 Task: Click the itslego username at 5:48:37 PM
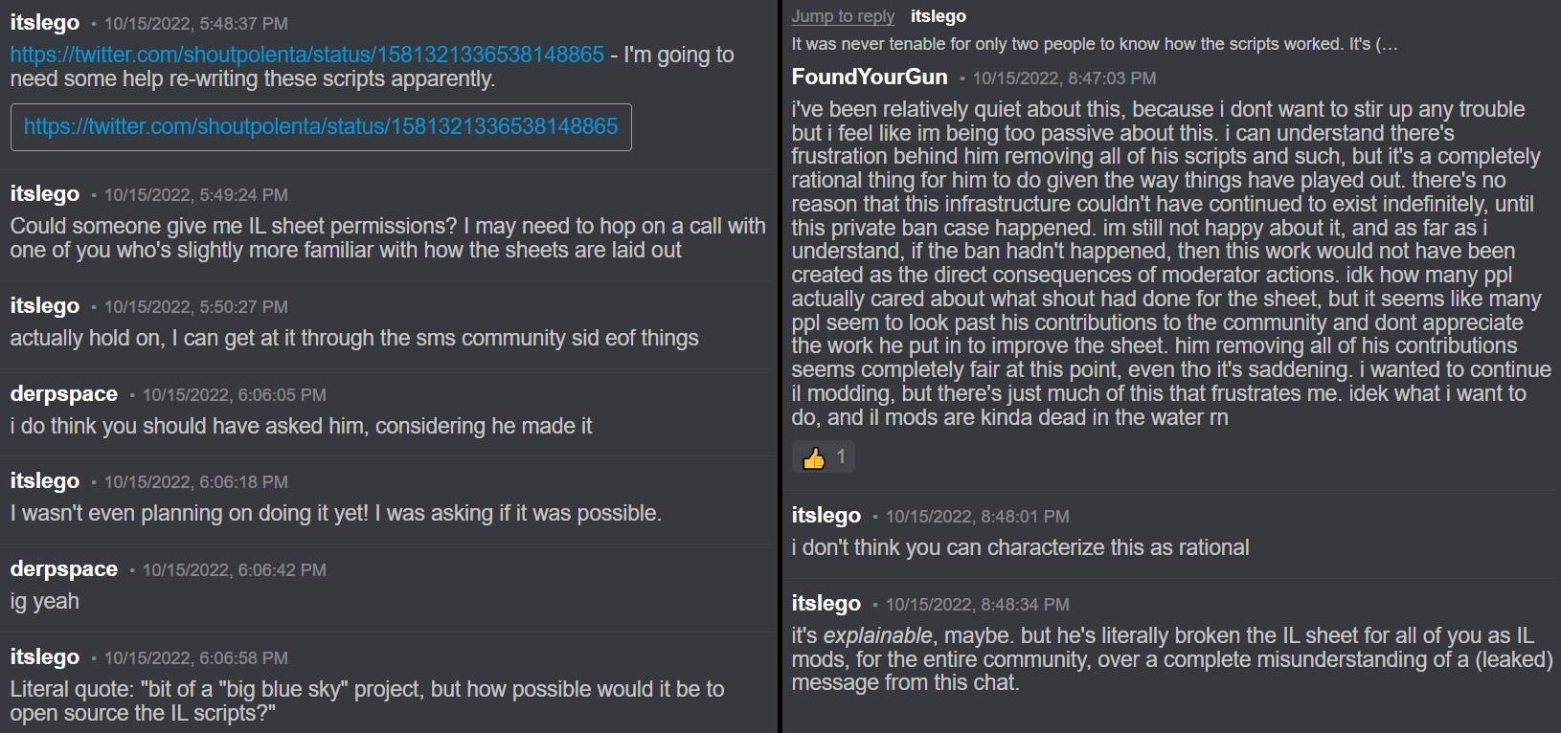pos(45,23)
